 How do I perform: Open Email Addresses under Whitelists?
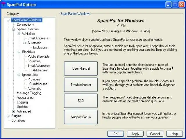39,38
